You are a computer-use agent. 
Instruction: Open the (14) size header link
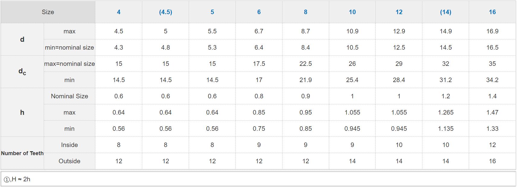tap(446, 12)
